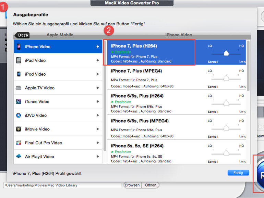Select iPhone 6/6s, Plus (H264) profile
This screenshot has width=264, height=198.
point(177,102)
